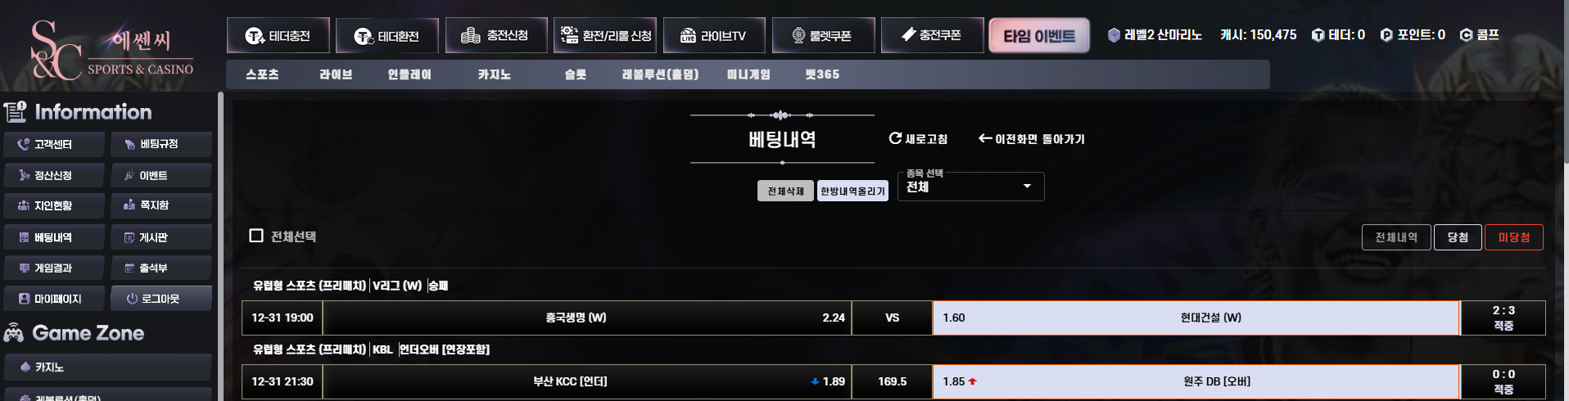The image size is (1569, 401).
Task: Switch to the 인플레이 menu tab
Action: coord(409,74)
